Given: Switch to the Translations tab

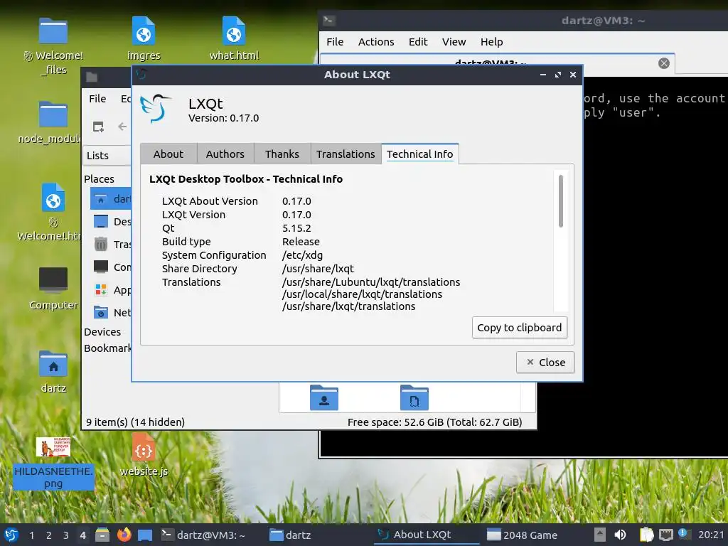Looking at the screenshot, I should pyautogui.click(x=346, y=154).
